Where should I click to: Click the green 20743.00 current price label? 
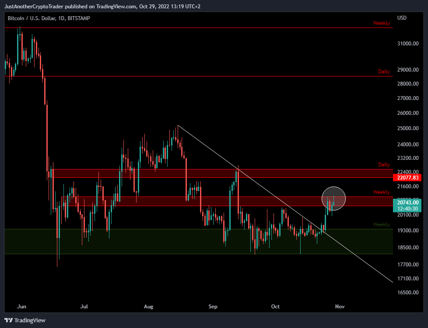tap(407, 202)
